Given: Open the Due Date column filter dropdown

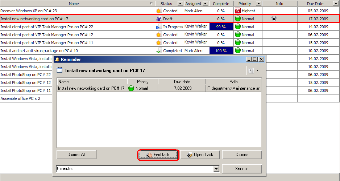Looking at the screenshot, I should pyautogui.click(x=335, y=4).
